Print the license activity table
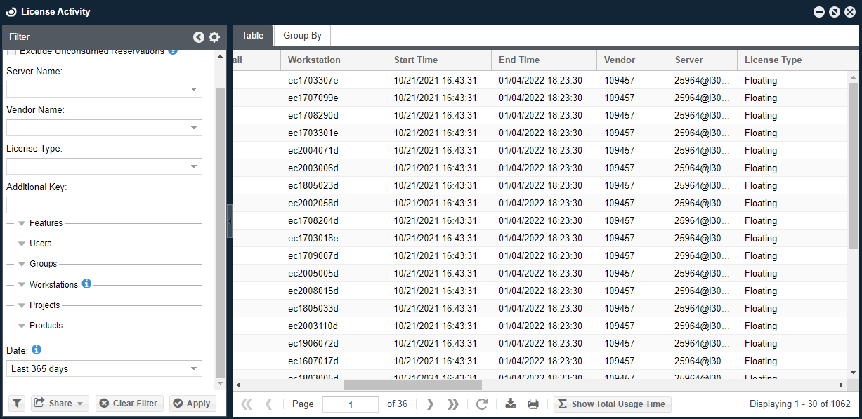Viewport: 862px width, 419px height. pos(533,404)
